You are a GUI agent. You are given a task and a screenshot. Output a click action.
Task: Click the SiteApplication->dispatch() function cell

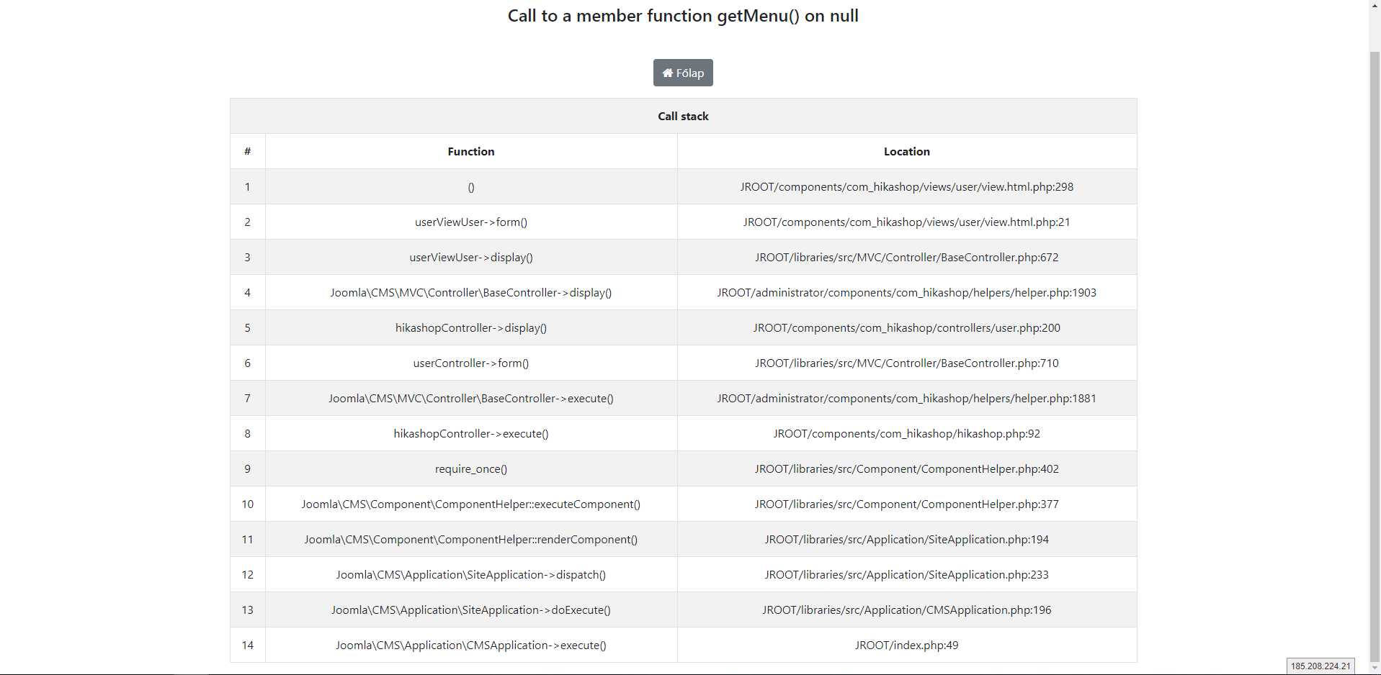point(470,574)
